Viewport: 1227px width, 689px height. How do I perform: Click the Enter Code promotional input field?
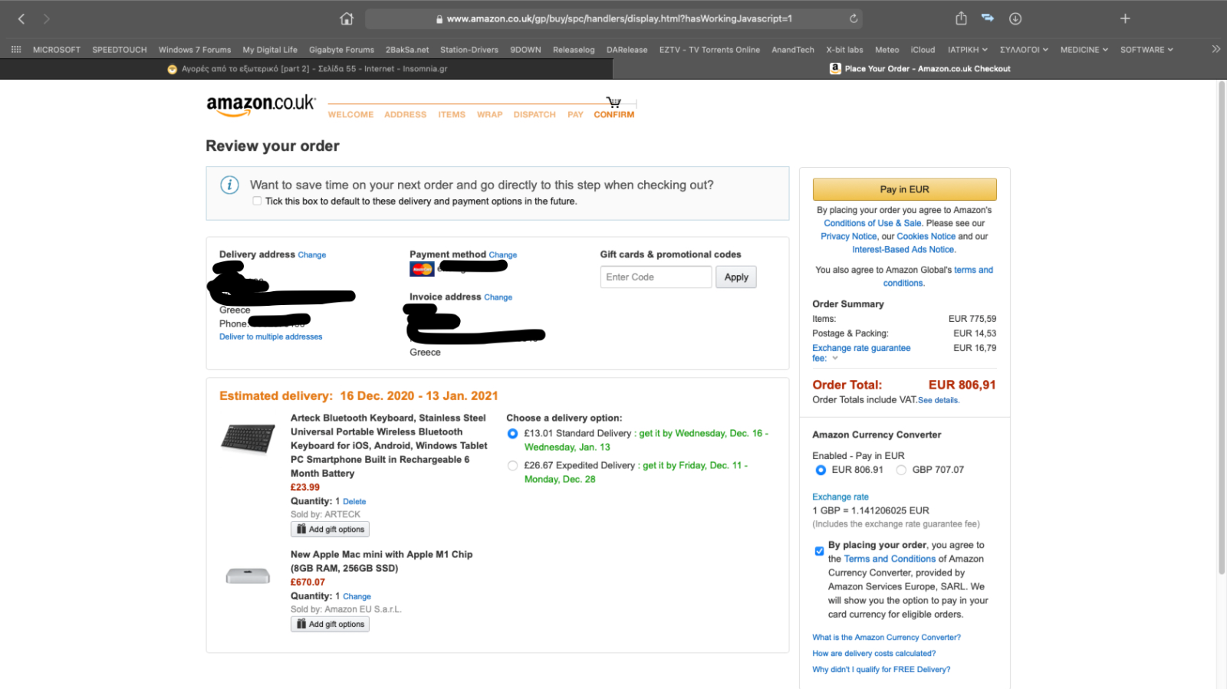656,277
